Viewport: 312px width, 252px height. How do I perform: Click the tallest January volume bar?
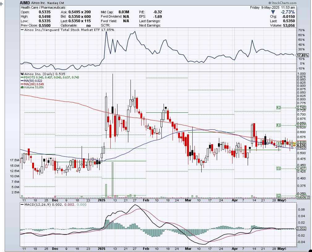(x=113, y=180)
